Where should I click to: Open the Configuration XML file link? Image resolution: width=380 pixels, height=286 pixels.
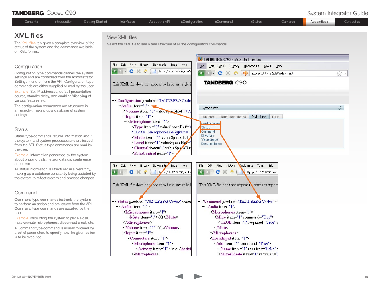[210, 123]
